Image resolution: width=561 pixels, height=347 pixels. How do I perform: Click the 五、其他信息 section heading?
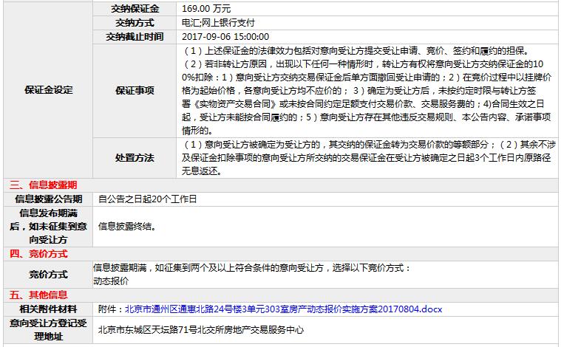(38, 295)
